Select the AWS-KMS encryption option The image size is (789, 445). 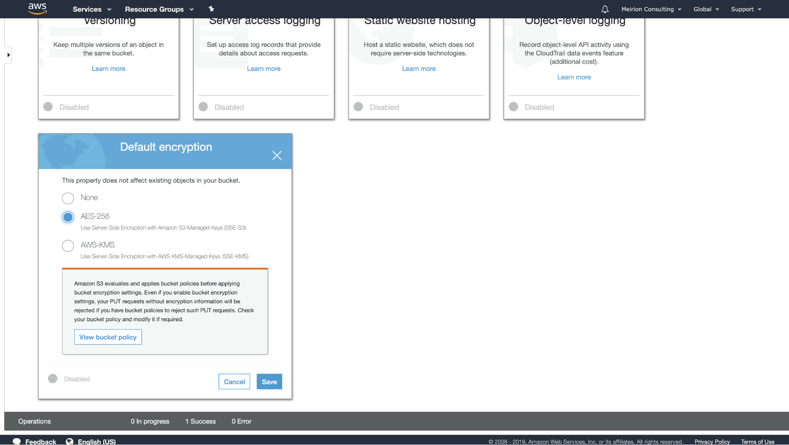coord(68,245)
